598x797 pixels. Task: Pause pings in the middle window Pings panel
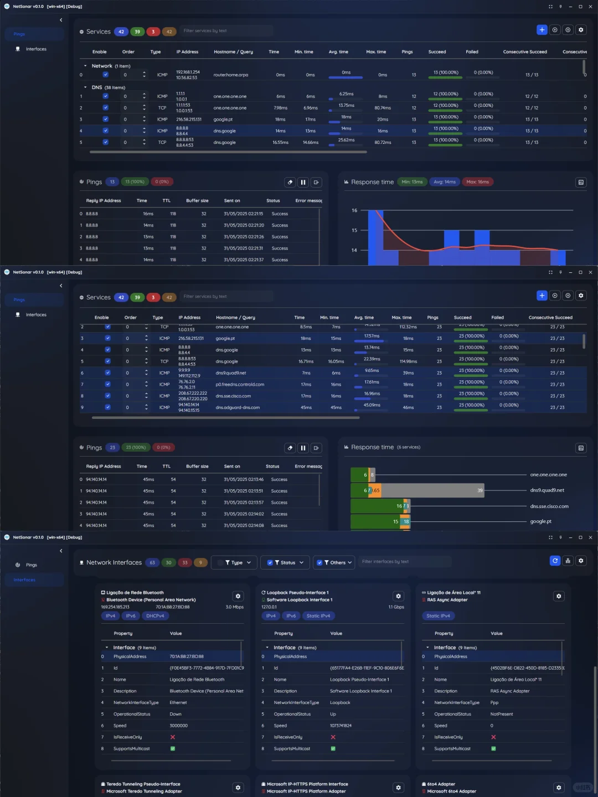tap(303, 448)
